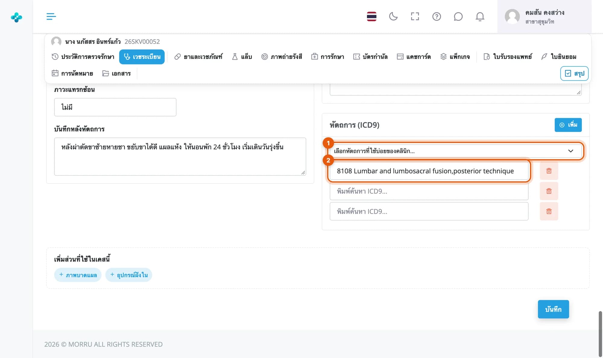
Task: Open ยาและเวชภัณฑ์ tab
Action: (198, 57)
